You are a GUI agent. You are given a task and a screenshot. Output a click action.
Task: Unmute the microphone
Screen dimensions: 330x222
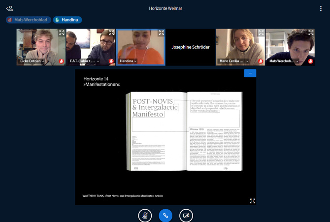pos(145,215)
